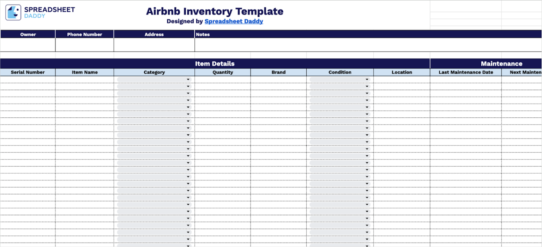The width and height of the screenshot is (542, 247).
Task: Select the Item Details header banner
Action: 215,64
